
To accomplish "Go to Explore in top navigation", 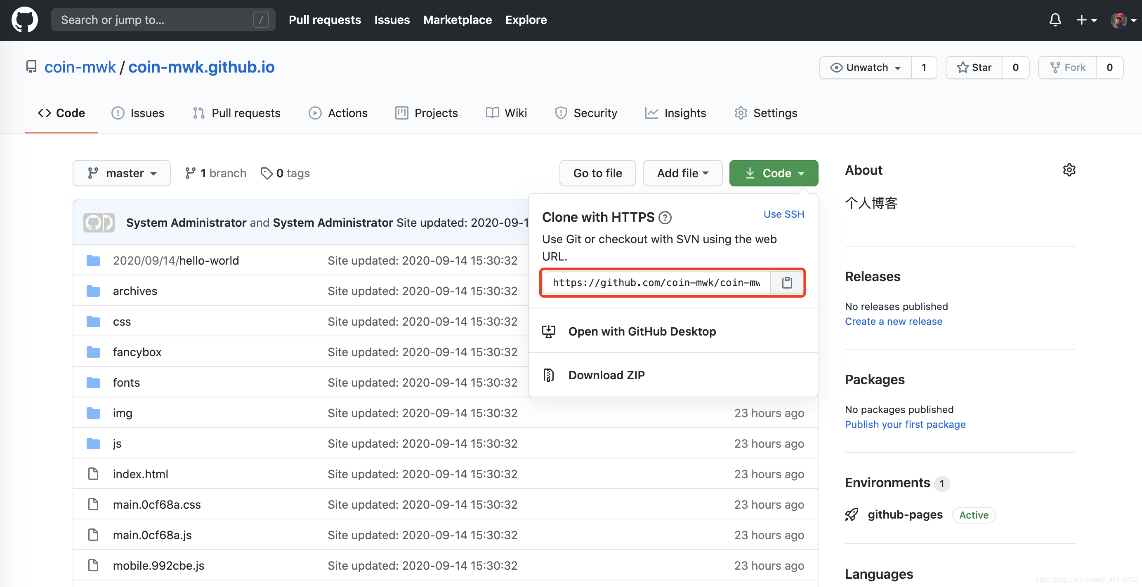I will [526, 20].
